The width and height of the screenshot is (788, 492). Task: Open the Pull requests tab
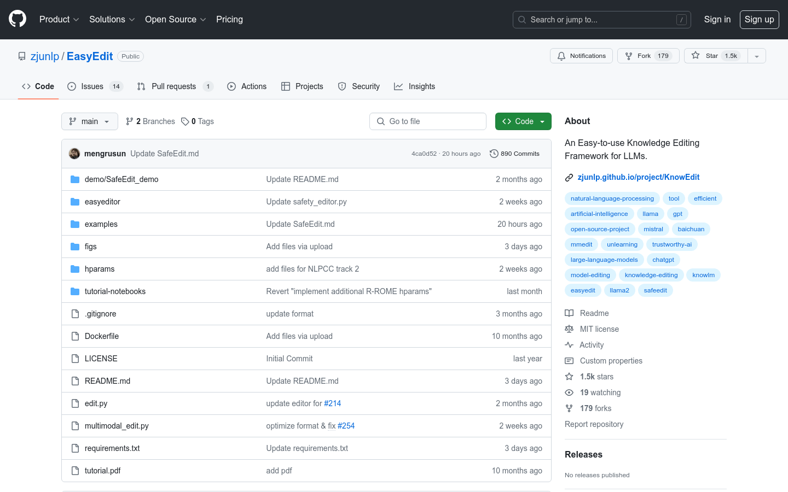(174, 86)
